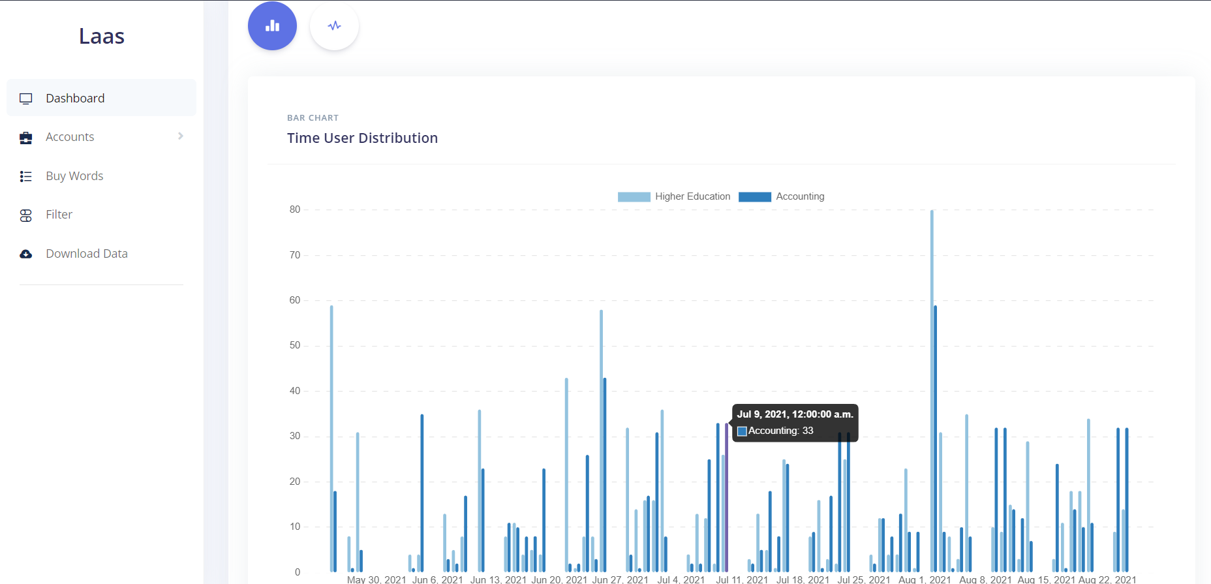Click the Jun 13, 2021 axis label
The width and height of the screenshot is (1211, 584).
[498, 579]
